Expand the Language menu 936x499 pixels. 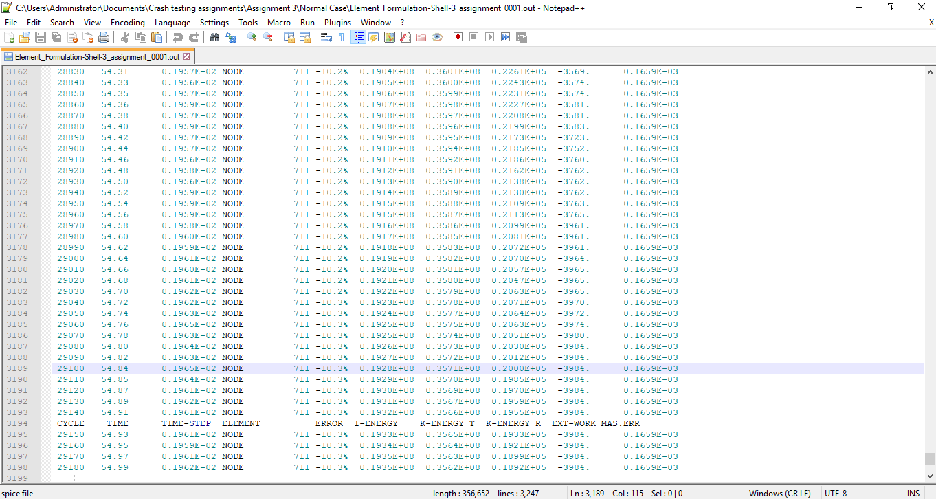[172, 23]
